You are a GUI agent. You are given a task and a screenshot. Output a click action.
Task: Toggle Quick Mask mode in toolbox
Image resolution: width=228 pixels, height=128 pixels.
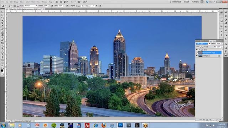[x=2, y=74]
